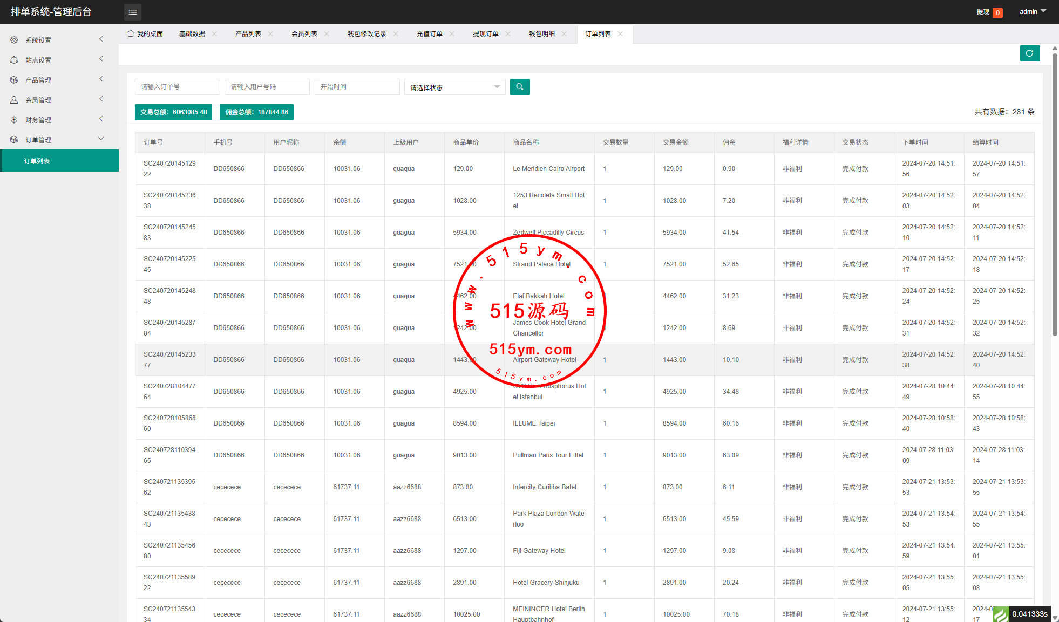Screen dimensions: 1059x622
Task: Click the 产品管理 cube icon
Action: click(x=14, y=80)
